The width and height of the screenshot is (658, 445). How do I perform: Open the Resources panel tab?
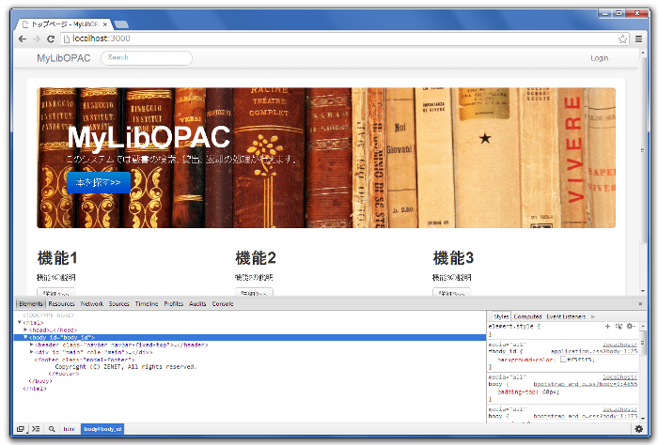coord(61,304)
